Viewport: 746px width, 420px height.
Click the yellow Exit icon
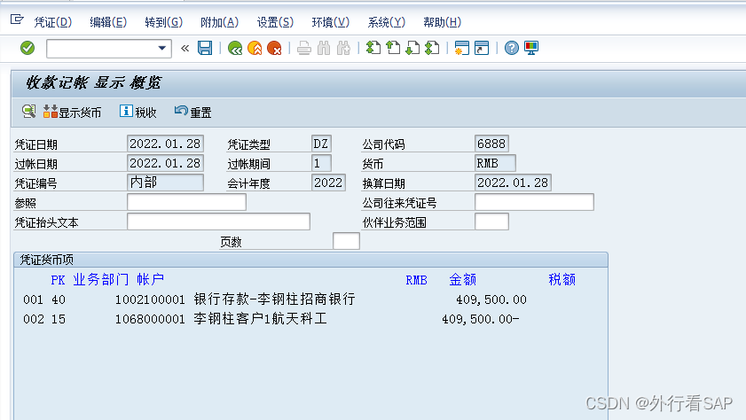pyautogui.click(x=255, y=48)
